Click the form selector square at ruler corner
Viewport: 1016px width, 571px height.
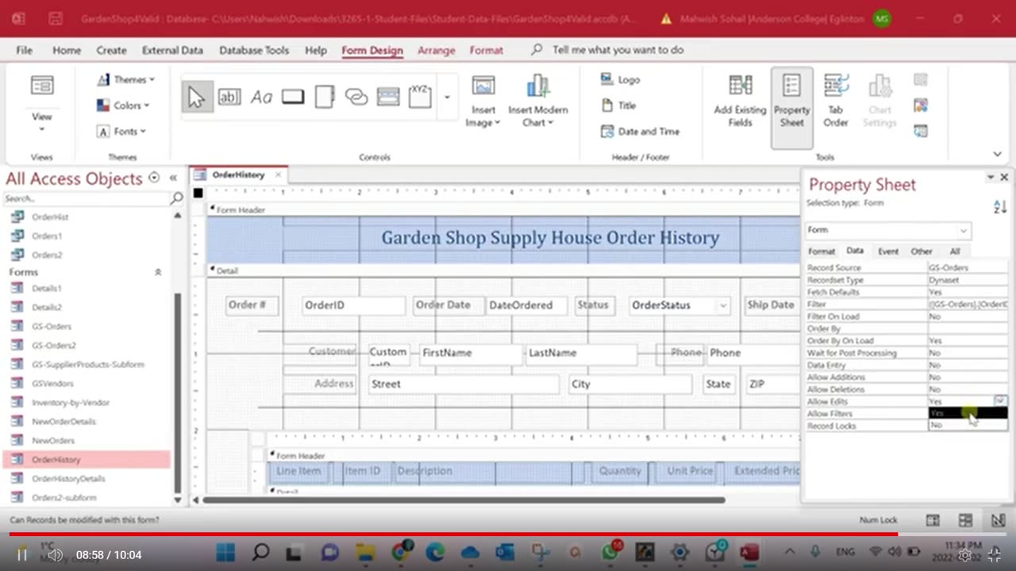click(x=198, y=193)
